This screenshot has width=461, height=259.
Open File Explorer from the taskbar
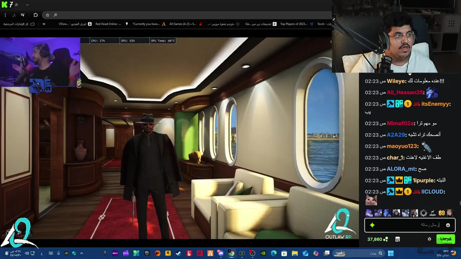coord(295,253)
